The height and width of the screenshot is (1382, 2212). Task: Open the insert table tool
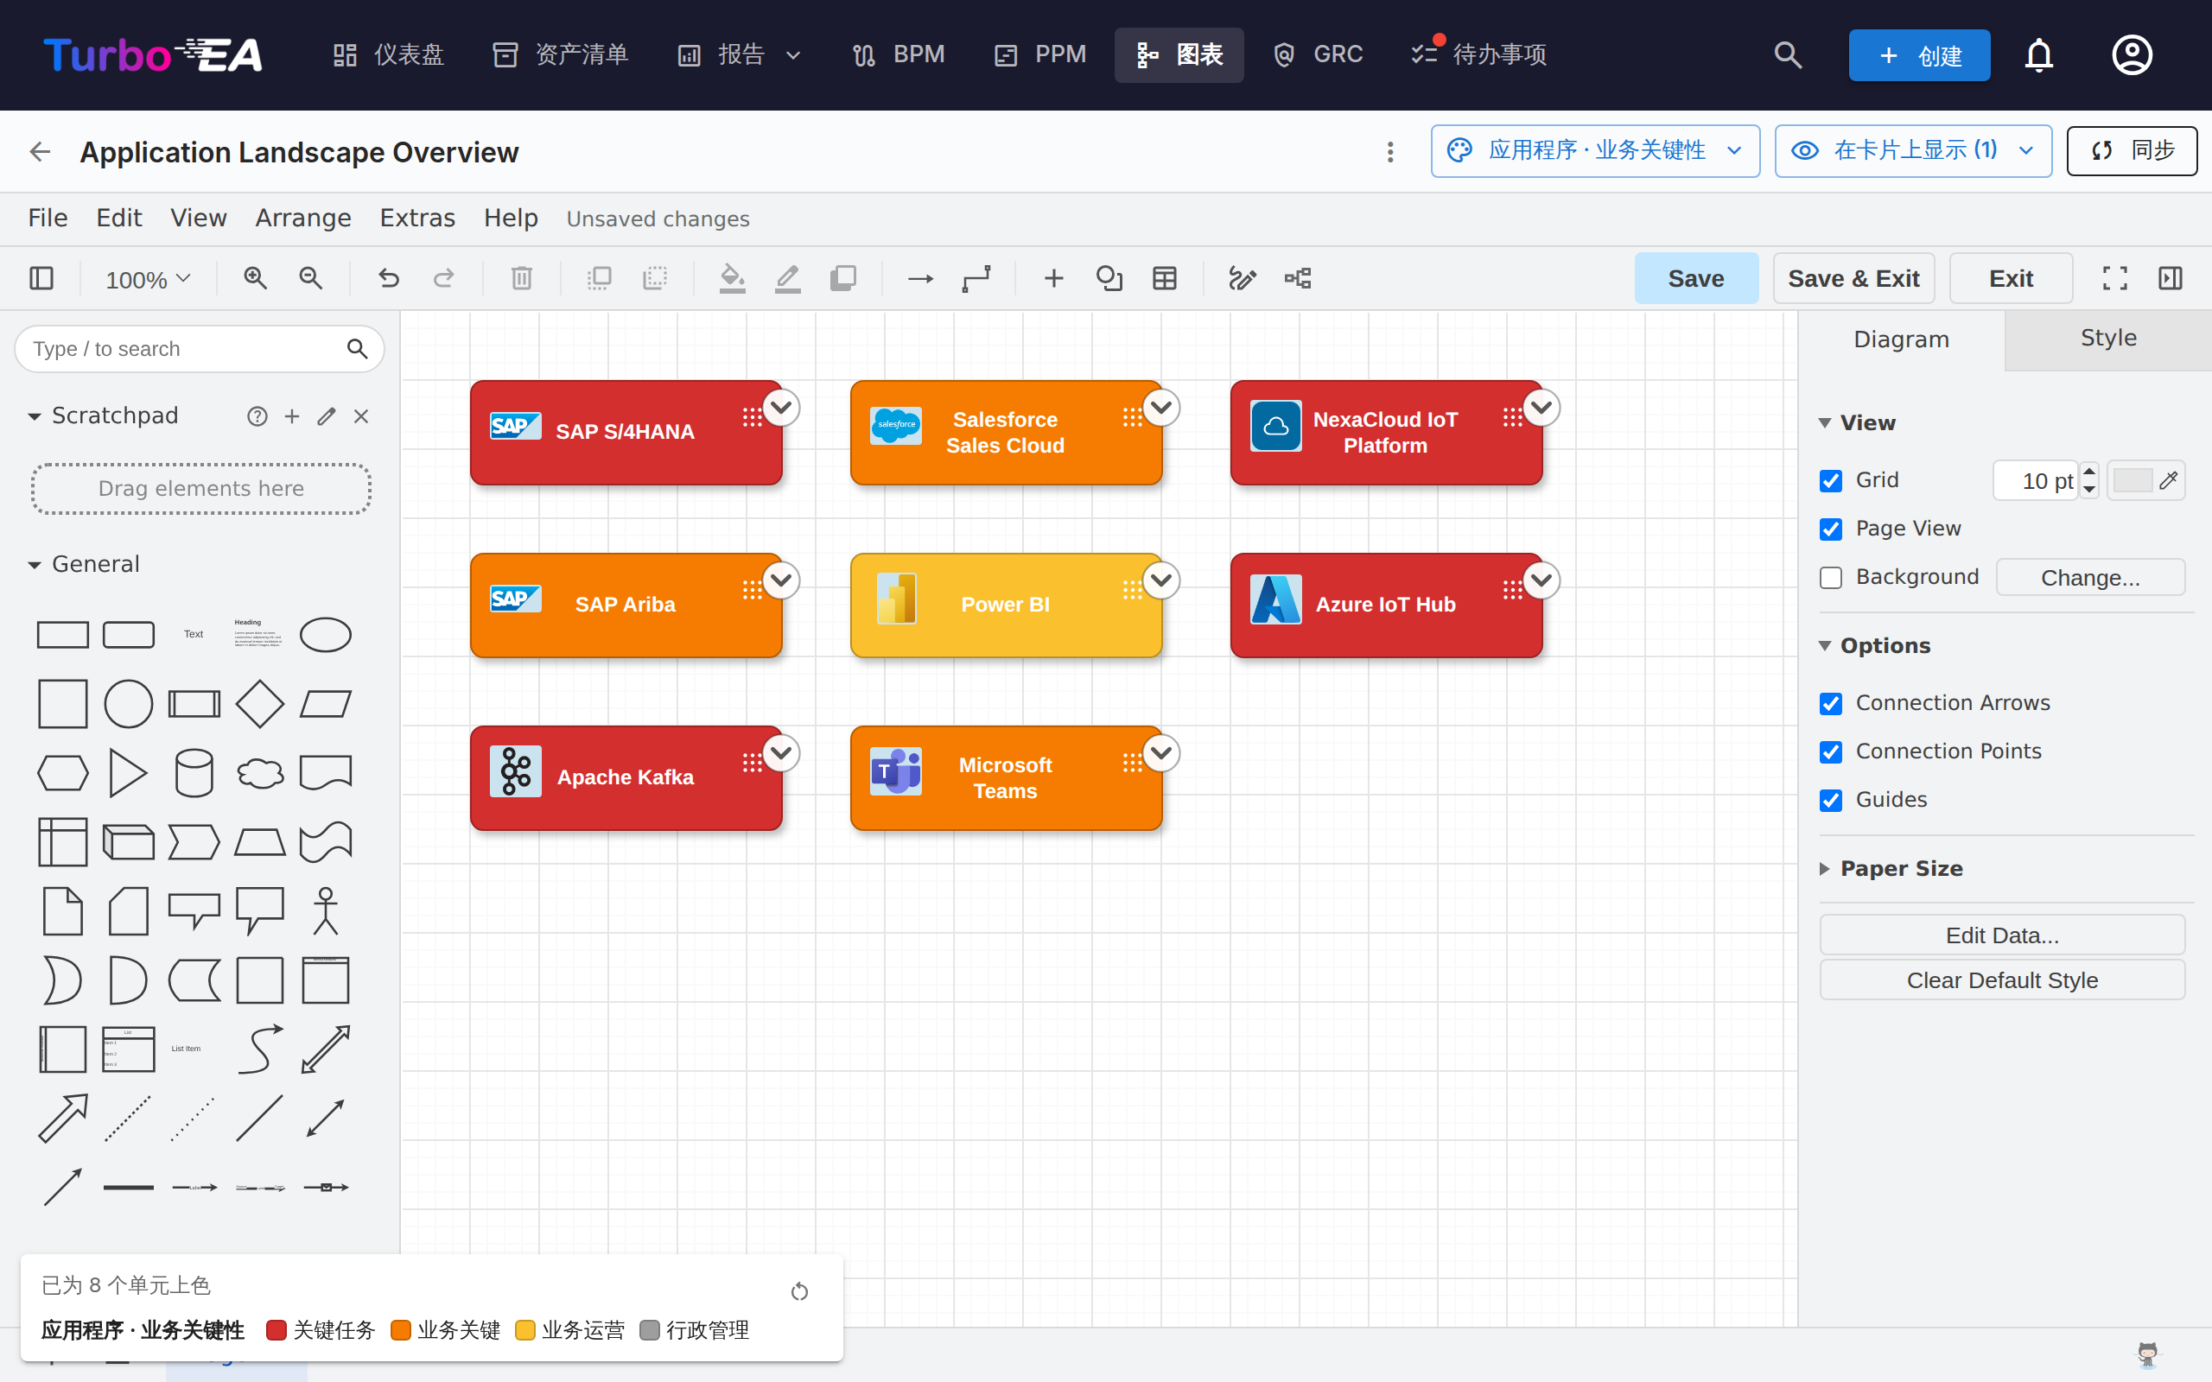pyautogui.click(x=1165, y=278)
